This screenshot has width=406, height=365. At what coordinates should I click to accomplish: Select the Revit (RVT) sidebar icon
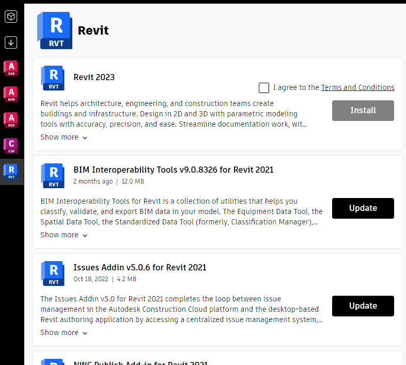11,172
